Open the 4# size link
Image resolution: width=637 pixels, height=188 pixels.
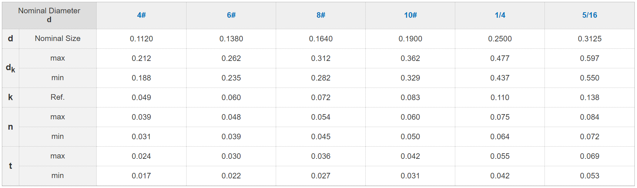141,15
